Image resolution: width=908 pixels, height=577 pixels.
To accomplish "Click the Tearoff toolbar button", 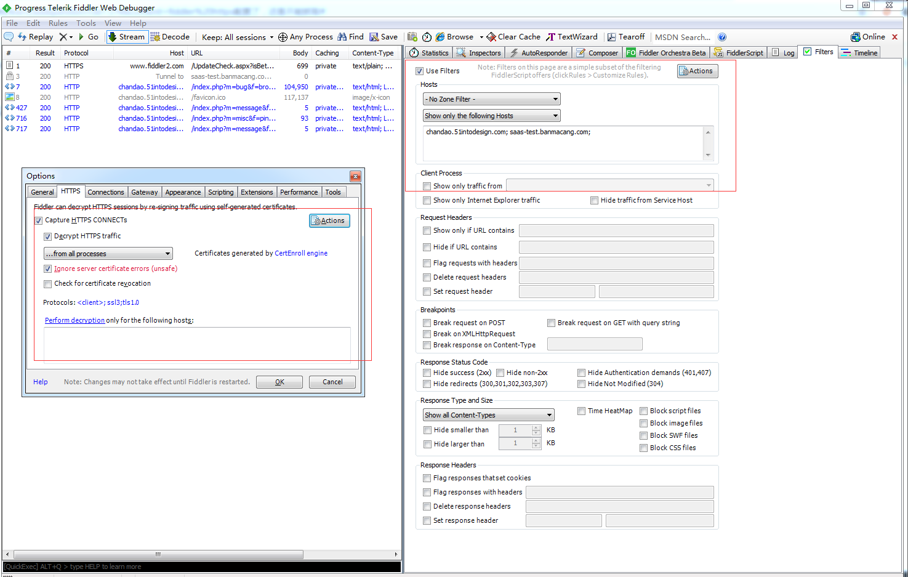I will pos(626,37).
